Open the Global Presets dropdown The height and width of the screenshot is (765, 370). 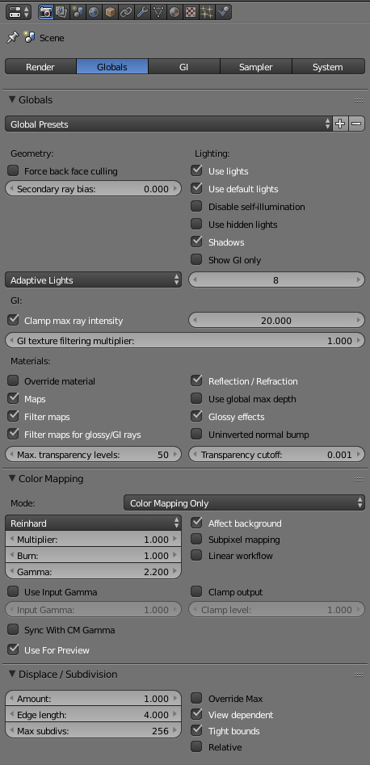coord(169,124)
